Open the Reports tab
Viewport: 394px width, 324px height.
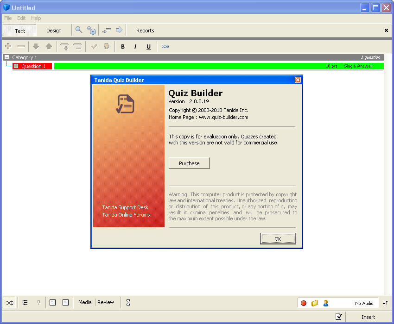pyautogui.click(x=145, y=31)
